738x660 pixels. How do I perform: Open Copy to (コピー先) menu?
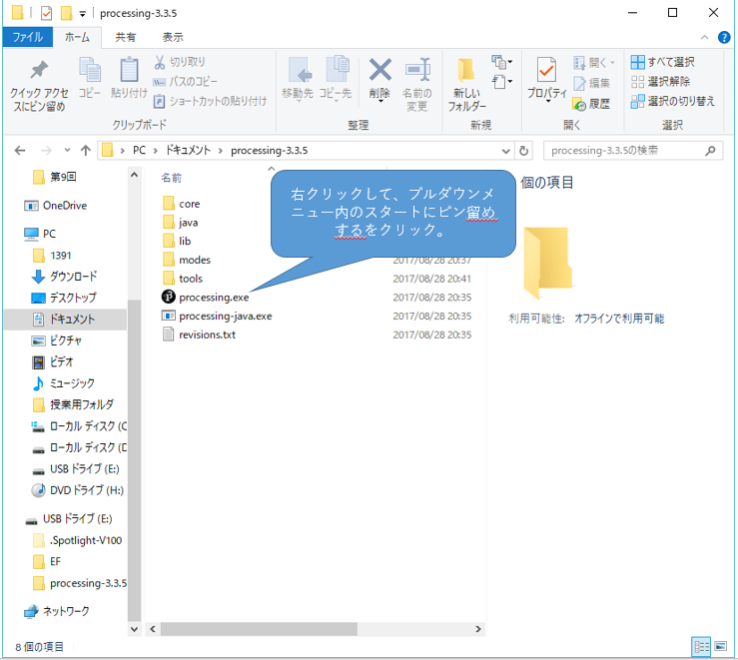coord(336,79)
